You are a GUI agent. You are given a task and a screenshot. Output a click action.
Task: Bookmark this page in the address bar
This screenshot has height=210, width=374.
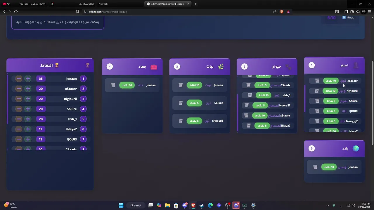pos(77,12)
